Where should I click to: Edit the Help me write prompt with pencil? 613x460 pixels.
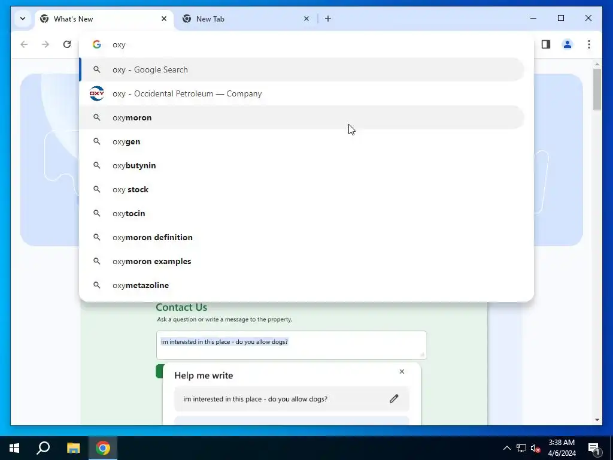[x=394, y=399]
